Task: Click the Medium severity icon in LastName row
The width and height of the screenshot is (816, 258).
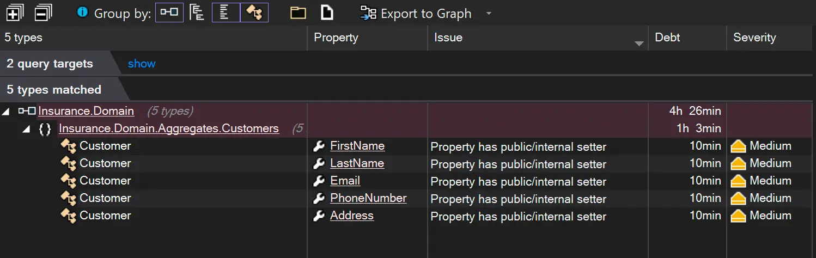Action: (x=738, y=164)
